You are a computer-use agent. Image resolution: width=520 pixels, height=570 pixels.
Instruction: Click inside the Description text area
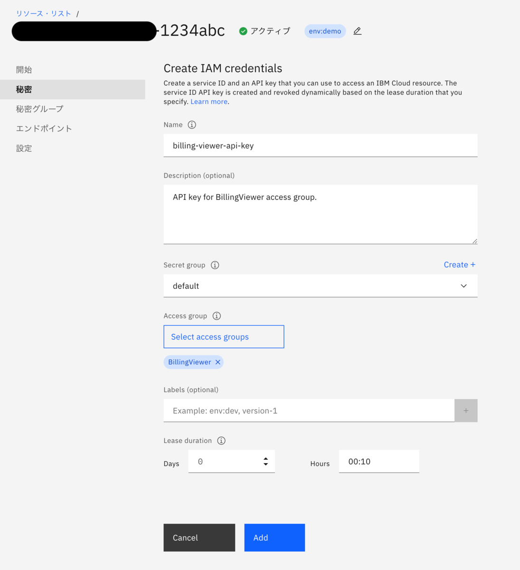tap(321, 214)
